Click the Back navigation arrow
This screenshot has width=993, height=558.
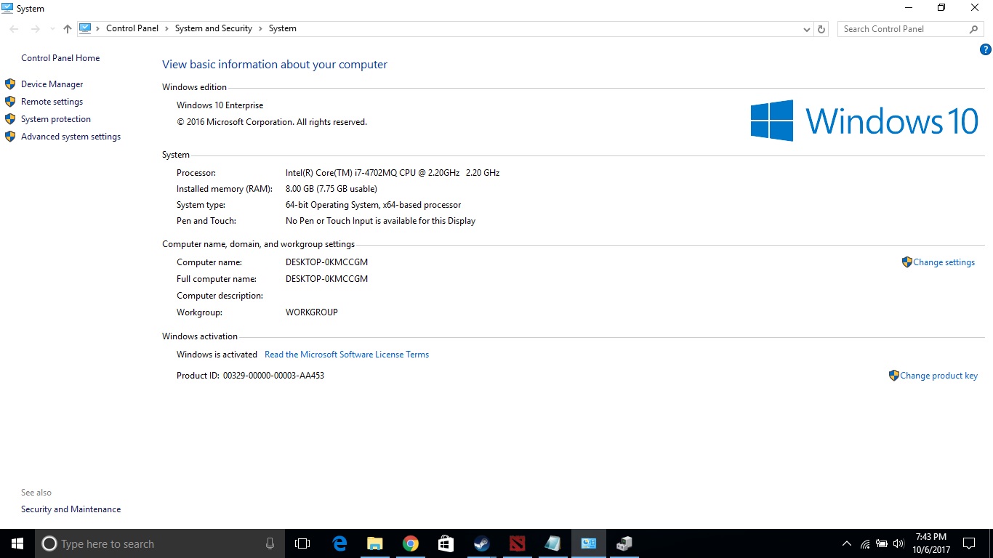tap(14, 29)
